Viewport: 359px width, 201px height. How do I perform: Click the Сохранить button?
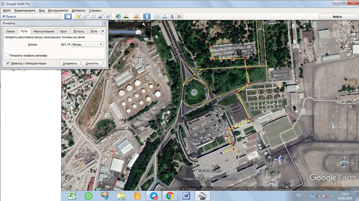click(x=70, y=63)
